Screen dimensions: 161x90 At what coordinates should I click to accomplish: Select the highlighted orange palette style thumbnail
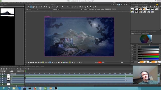[145, 9]
